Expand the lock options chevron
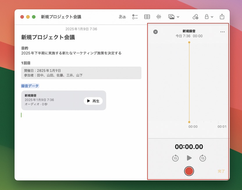 pyautogui.click(x=212, y=17)
